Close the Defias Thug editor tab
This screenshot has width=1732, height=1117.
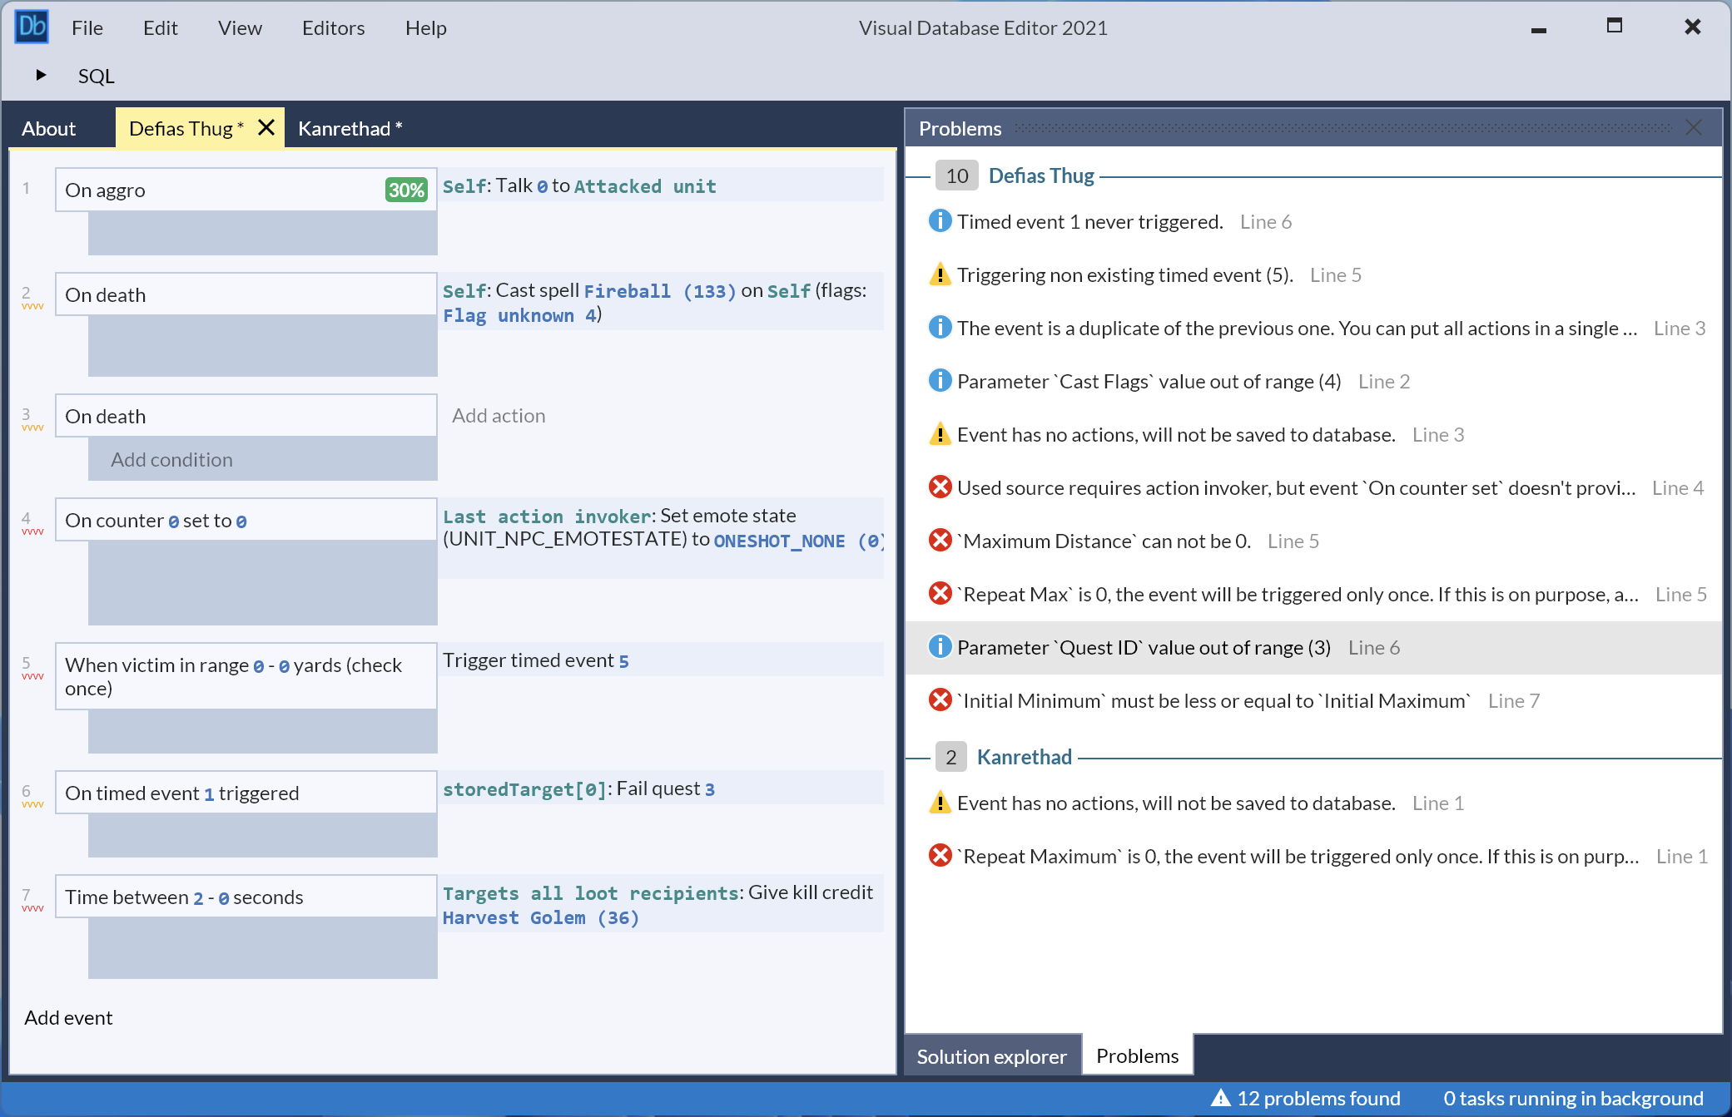point(266,127)
